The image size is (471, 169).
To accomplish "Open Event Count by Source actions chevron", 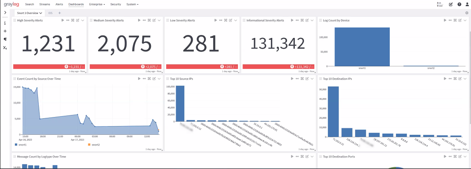I will pyautogui.click(x=159, y=78).
